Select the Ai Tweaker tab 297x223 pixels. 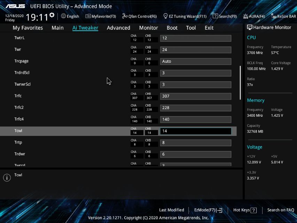point(85,28)
